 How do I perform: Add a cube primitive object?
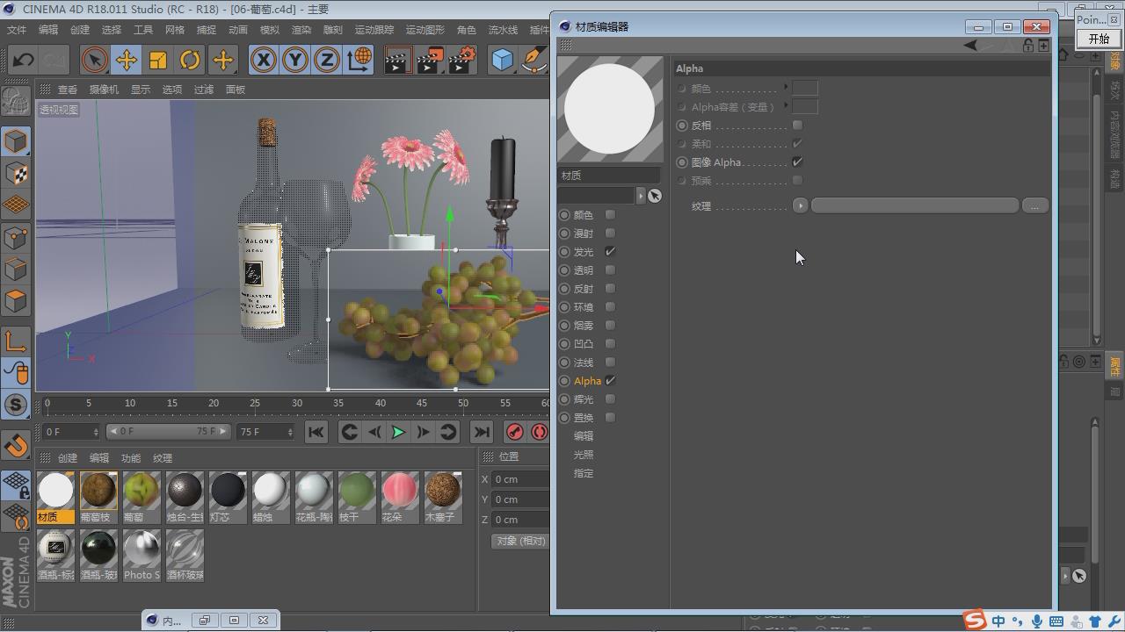(502, 60)
